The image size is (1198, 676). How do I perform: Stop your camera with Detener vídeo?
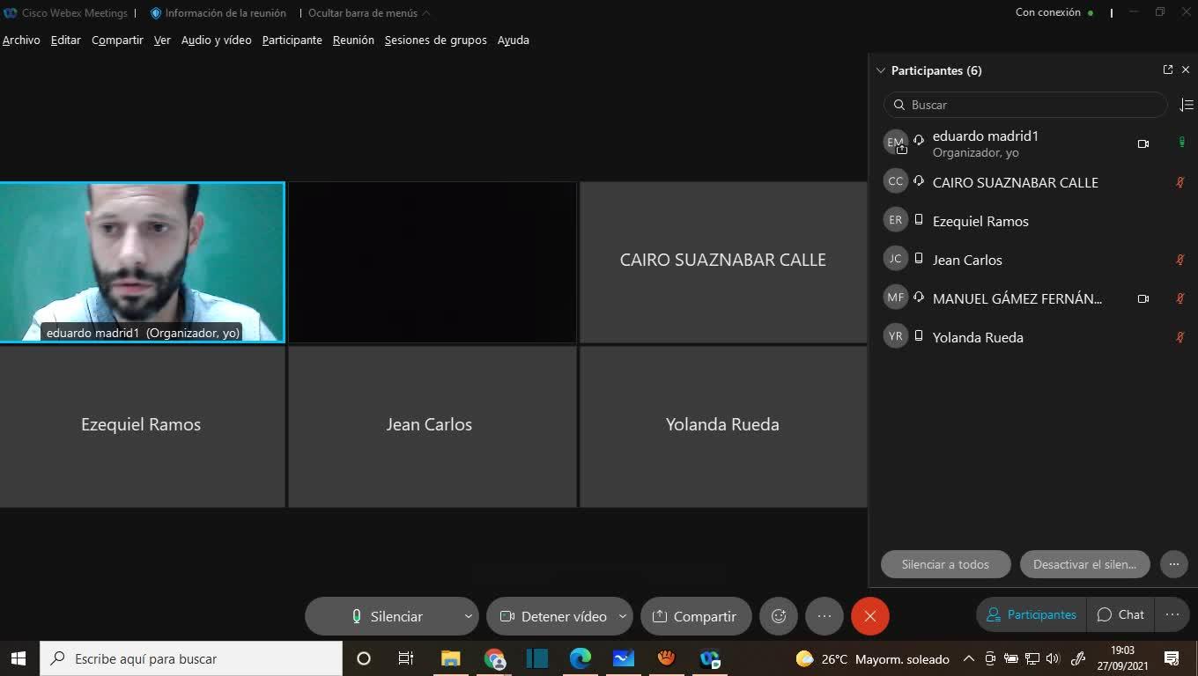click(552, 616)
